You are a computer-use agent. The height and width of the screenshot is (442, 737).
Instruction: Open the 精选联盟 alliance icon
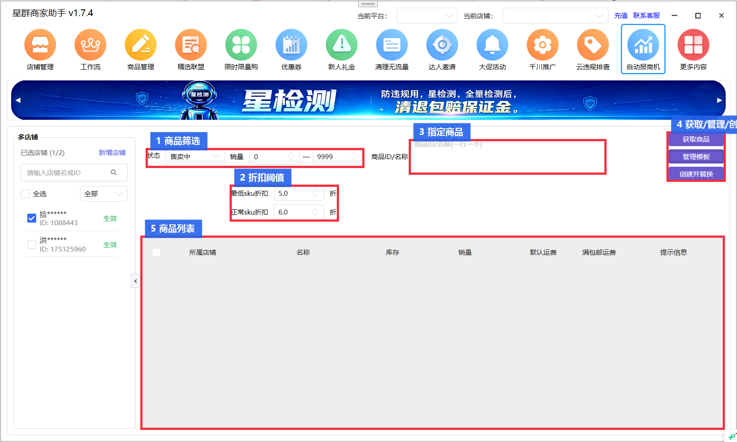pos(191,45)
